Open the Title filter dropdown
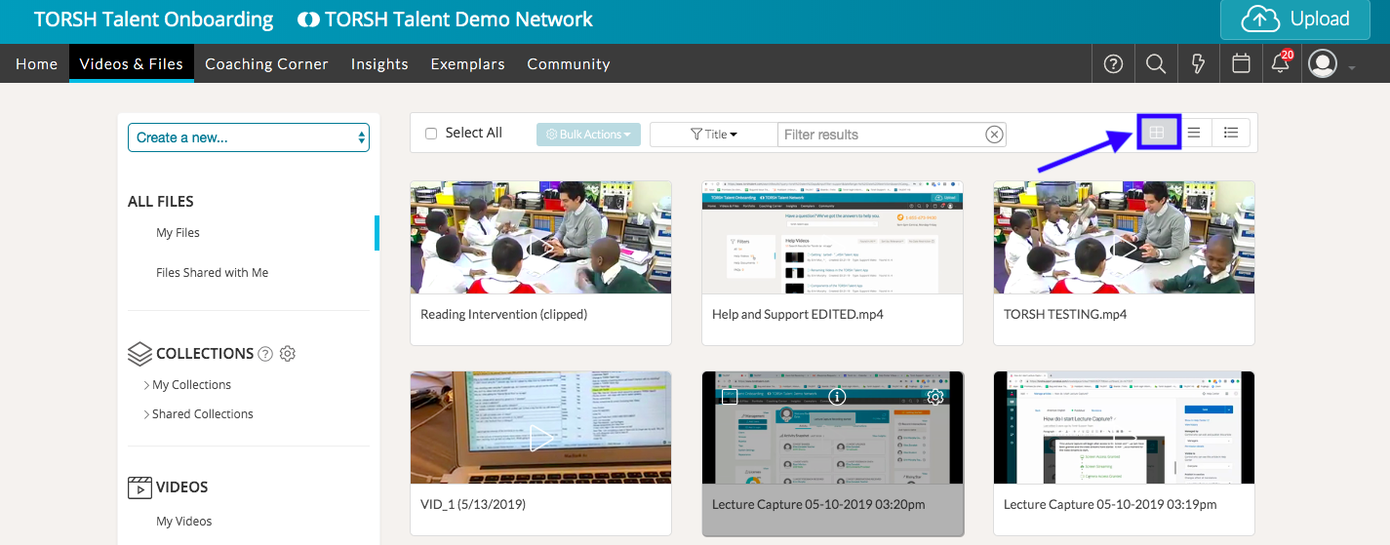 [x=714, y=135]
